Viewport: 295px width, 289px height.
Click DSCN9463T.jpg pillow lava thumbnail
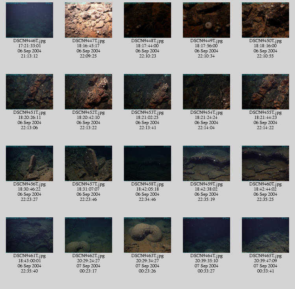(x=147, y=235)
